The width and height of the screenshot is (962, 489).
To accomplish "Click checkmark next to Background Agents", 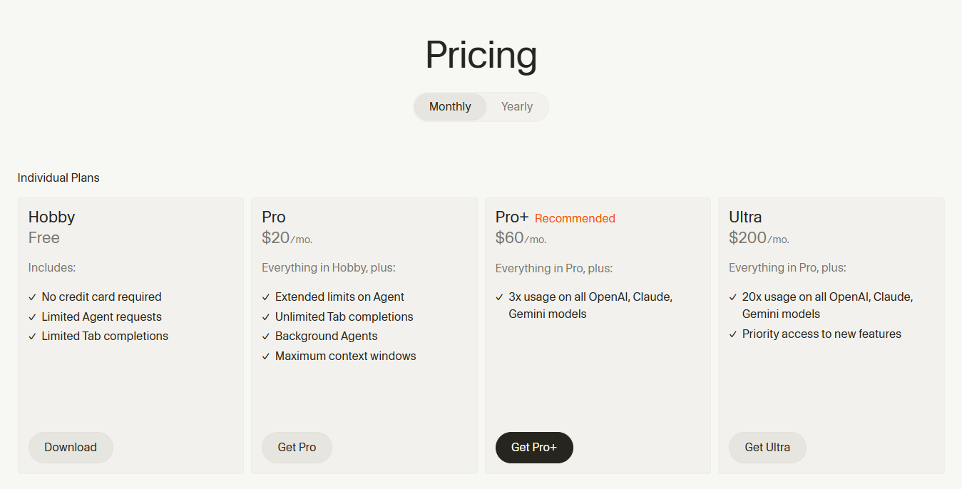I will (266, 336).
